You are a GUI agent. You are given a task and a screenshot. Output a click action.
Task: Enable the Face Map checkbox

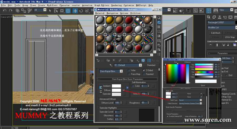click(x=129, y=74)
